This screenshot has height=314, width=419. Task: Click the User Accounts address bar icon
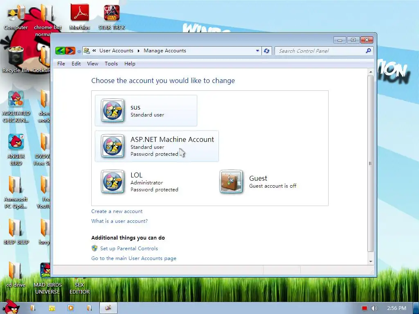(x=87, y=50)
